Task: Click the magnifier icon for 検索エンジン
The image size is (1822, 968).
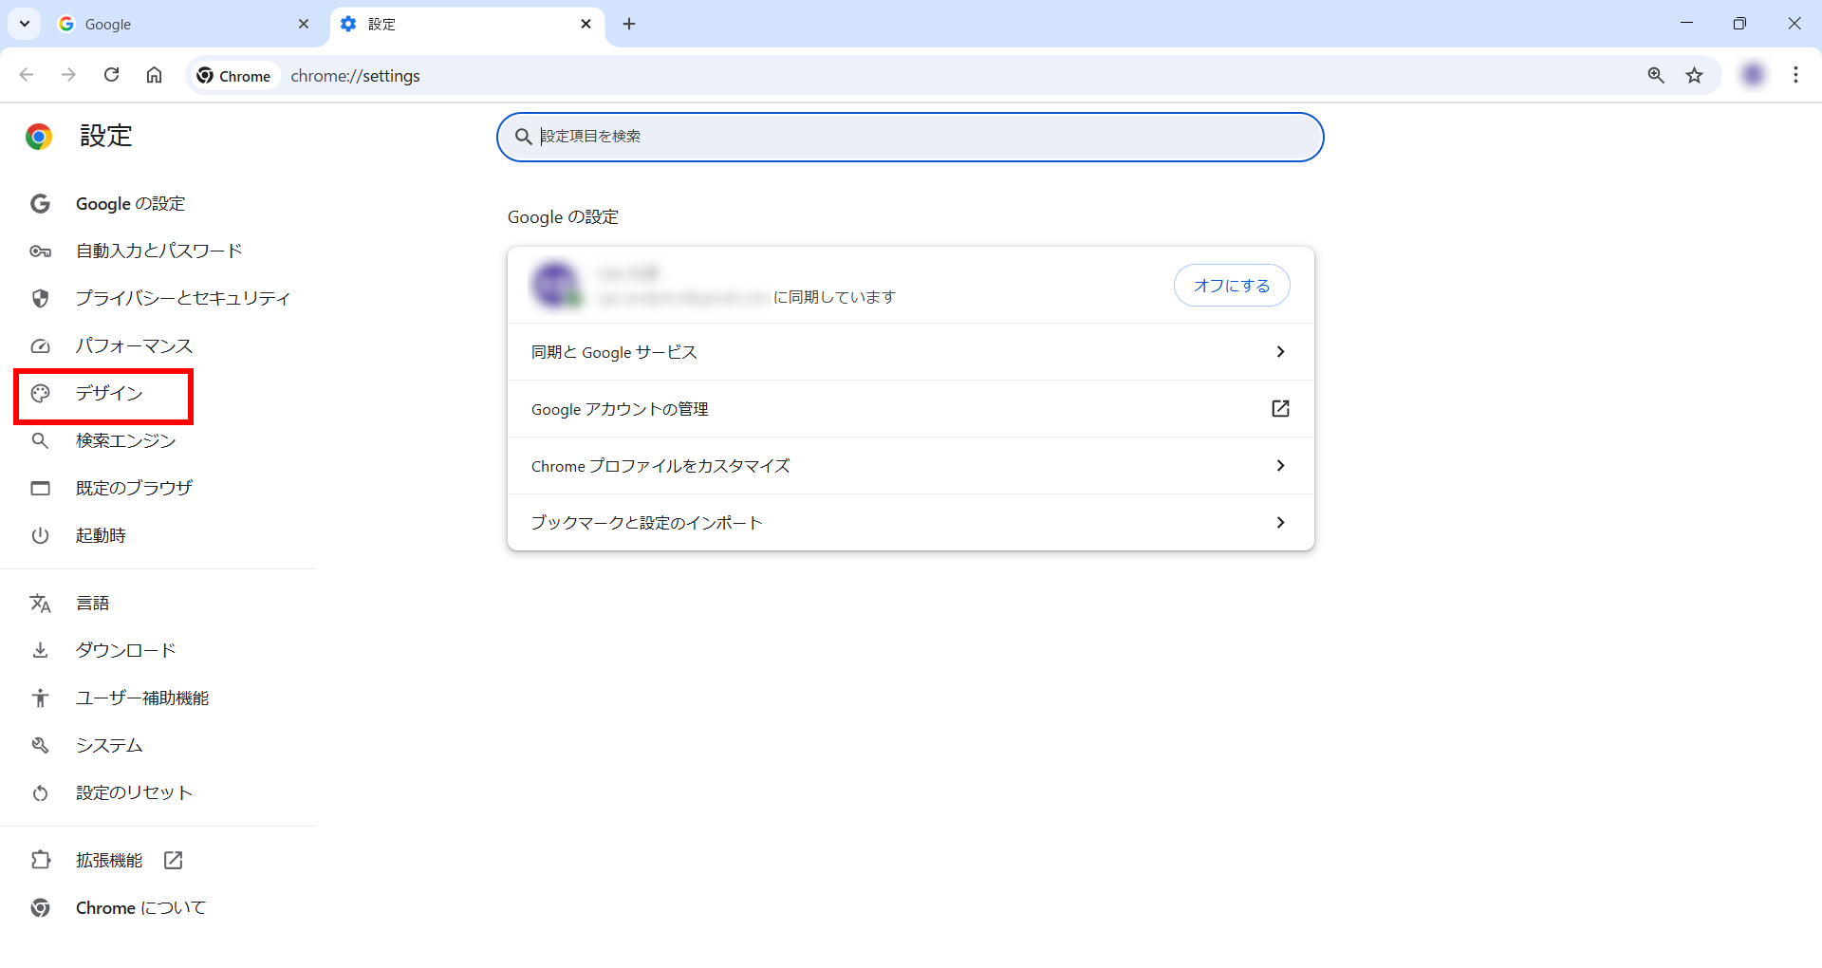Action: tap(40, 441)
